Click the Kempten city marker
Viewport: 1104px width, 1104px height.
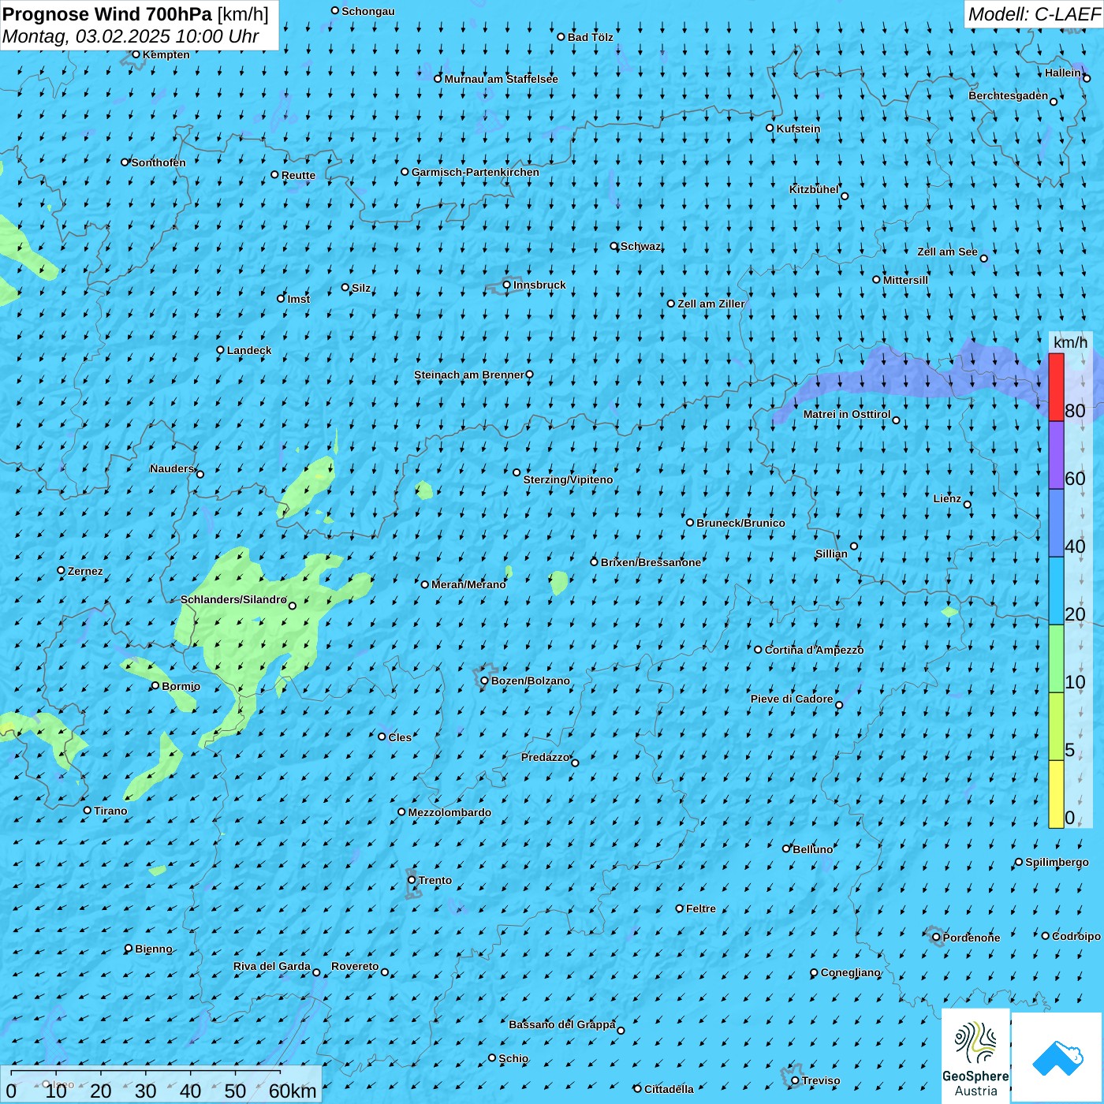[x=136, y=54]
